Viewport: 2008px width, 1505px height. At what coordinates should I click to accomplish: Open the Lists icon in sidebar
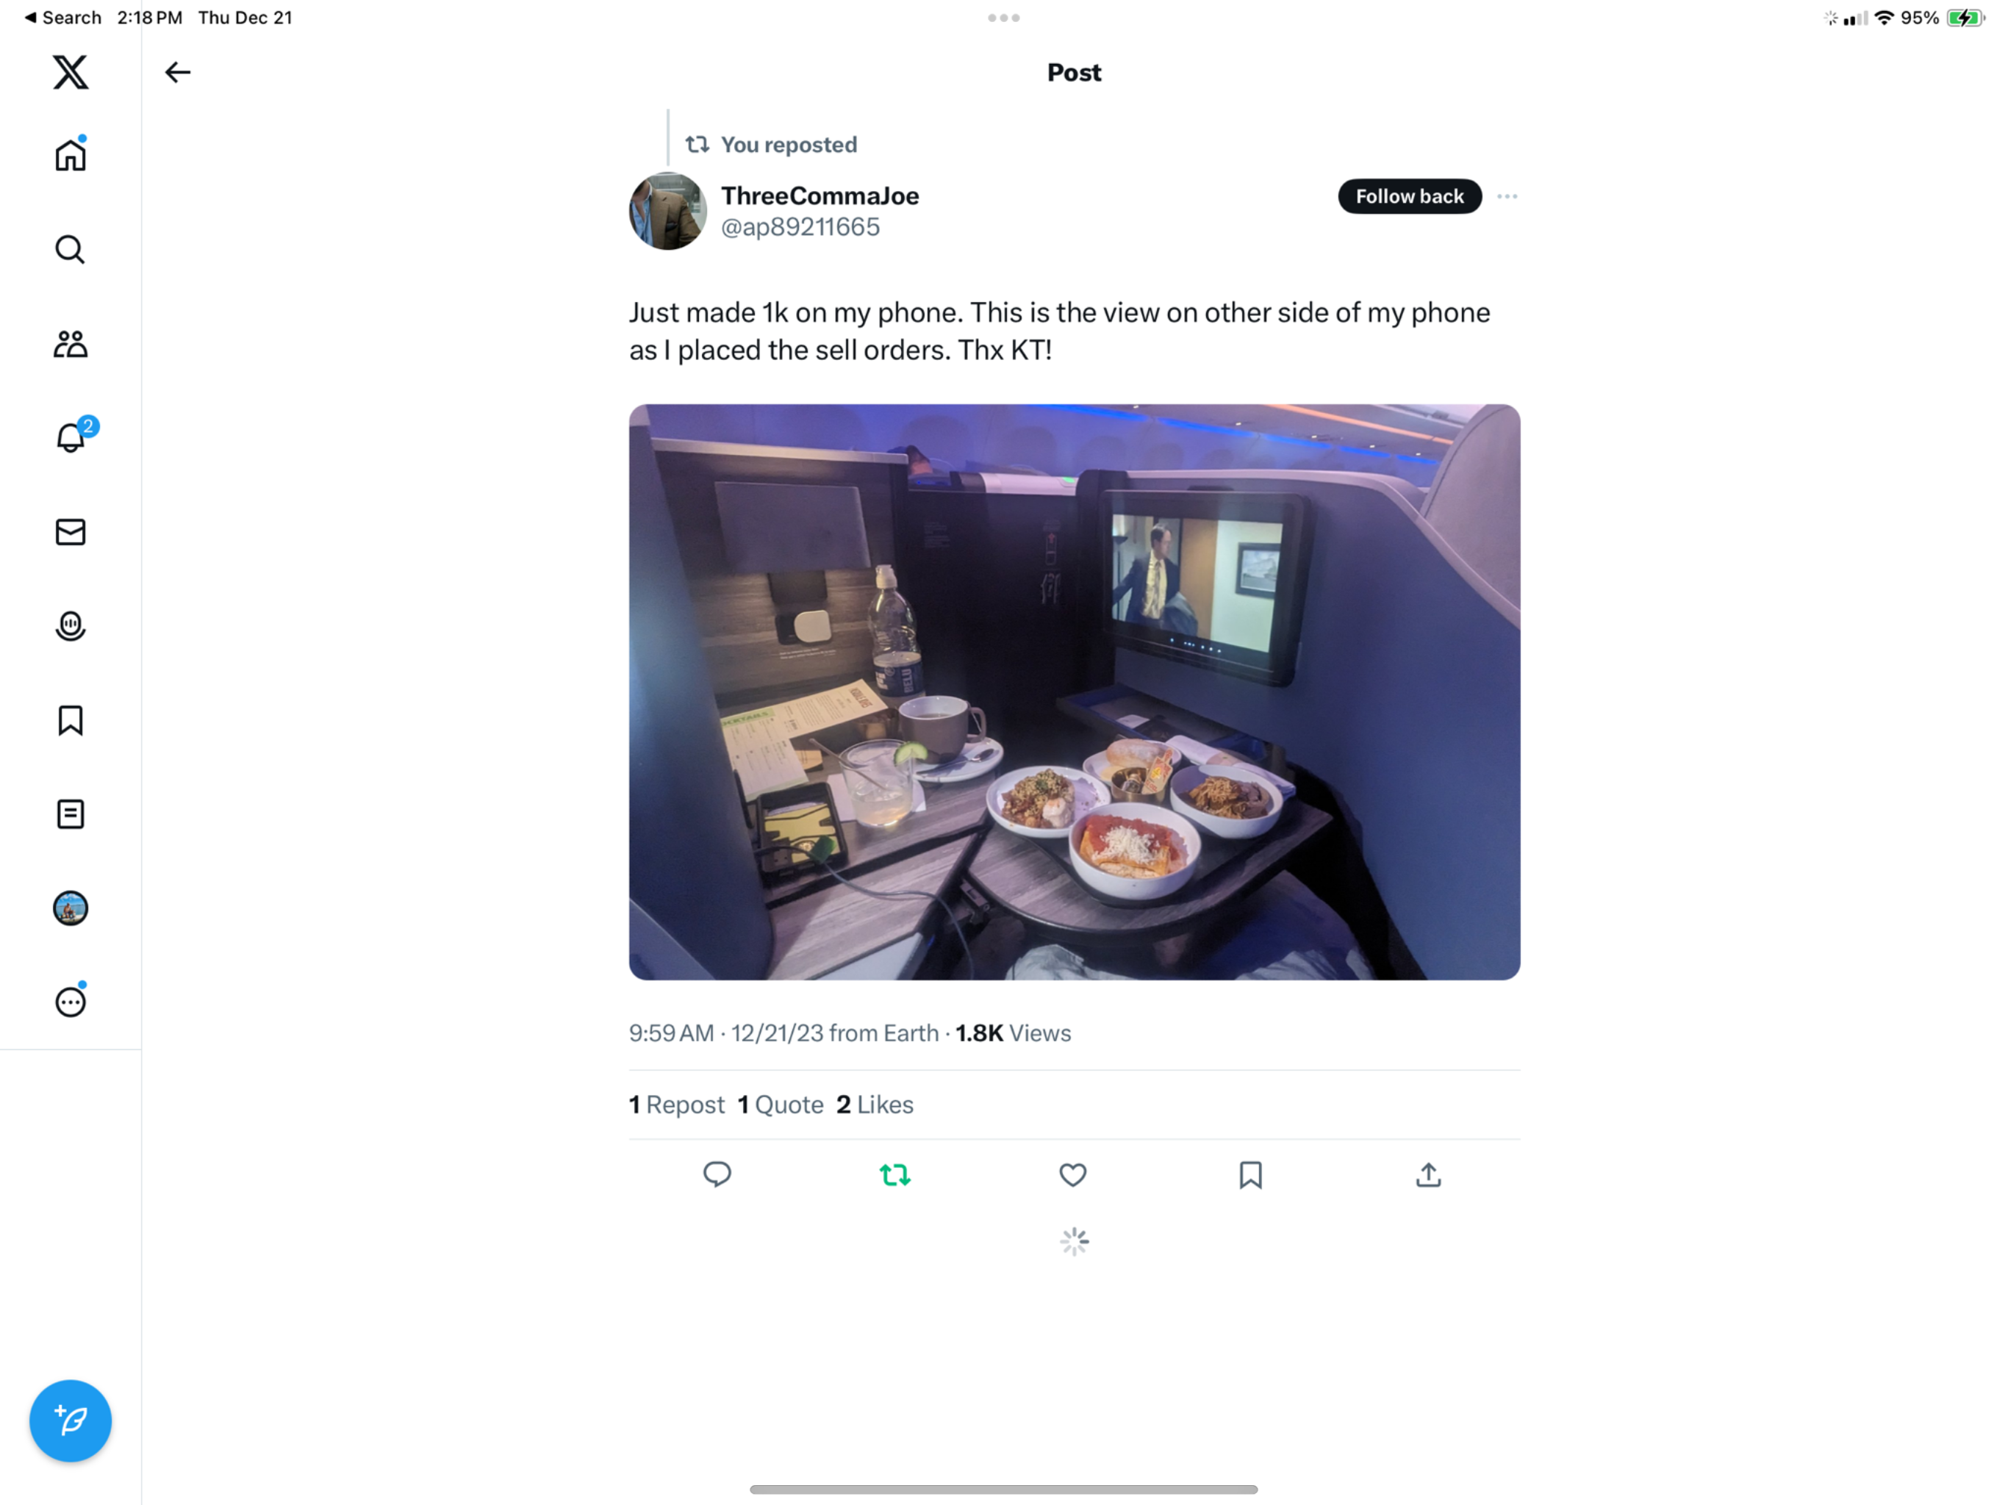click(x=70, y=814)
